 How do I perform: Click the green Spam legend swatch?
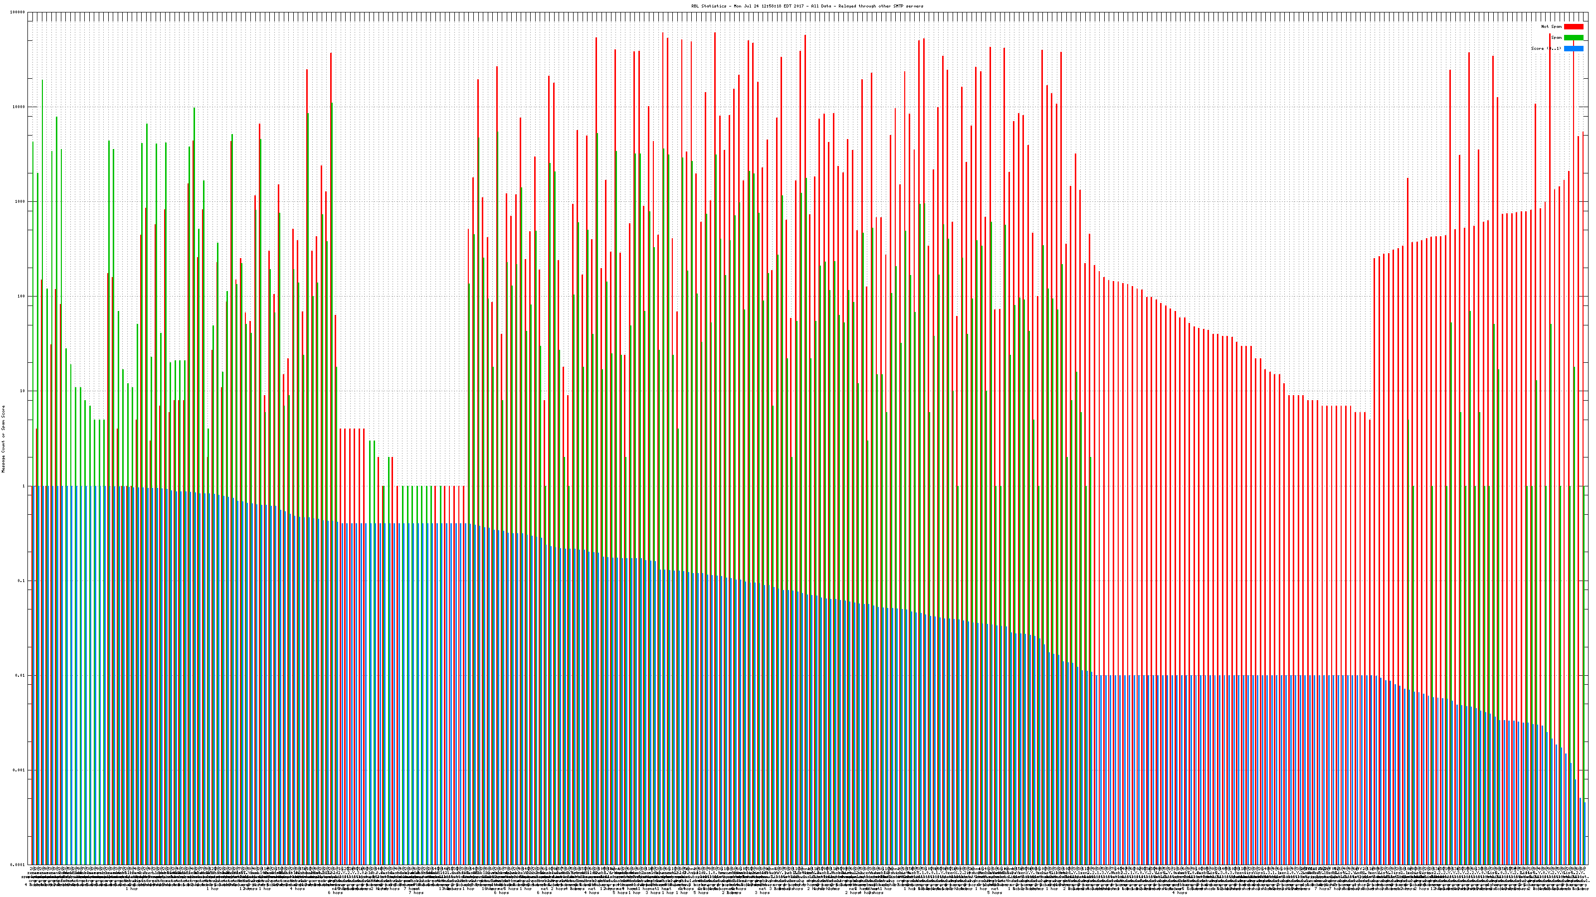click(x=1573, y=38)
